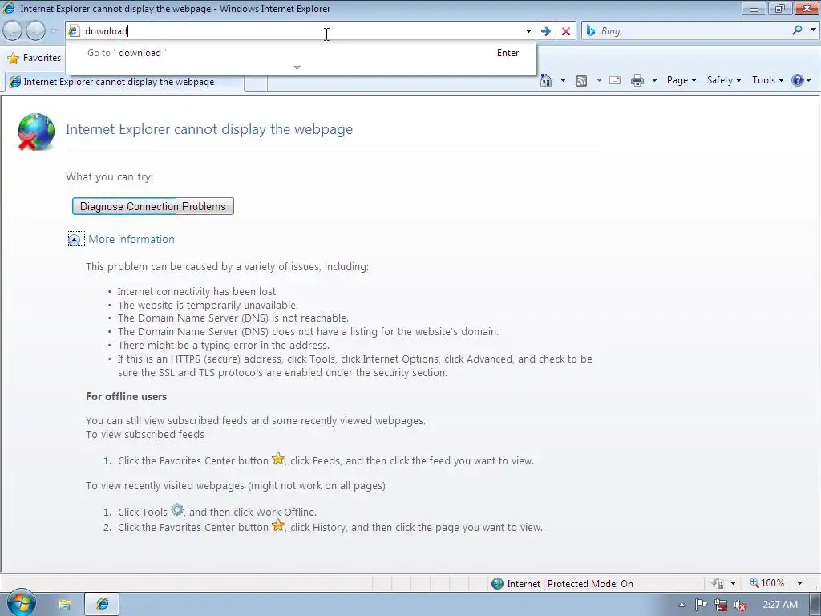Click the Go arrow button
The width and height of the screenshot is (821, 616).
[545, 31]
